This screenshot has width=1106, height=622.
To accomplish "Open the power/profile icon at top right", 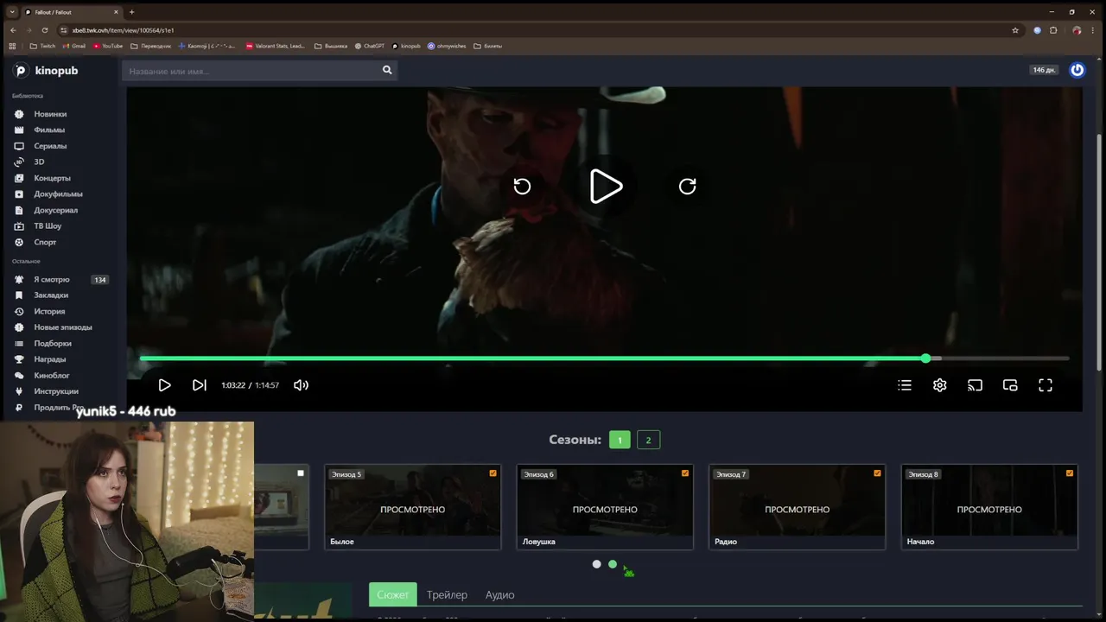I will coord(1077,70).
